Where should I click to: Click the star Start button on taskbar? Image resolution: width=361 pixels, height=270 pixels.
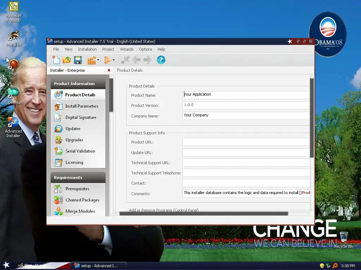(6, 265)
